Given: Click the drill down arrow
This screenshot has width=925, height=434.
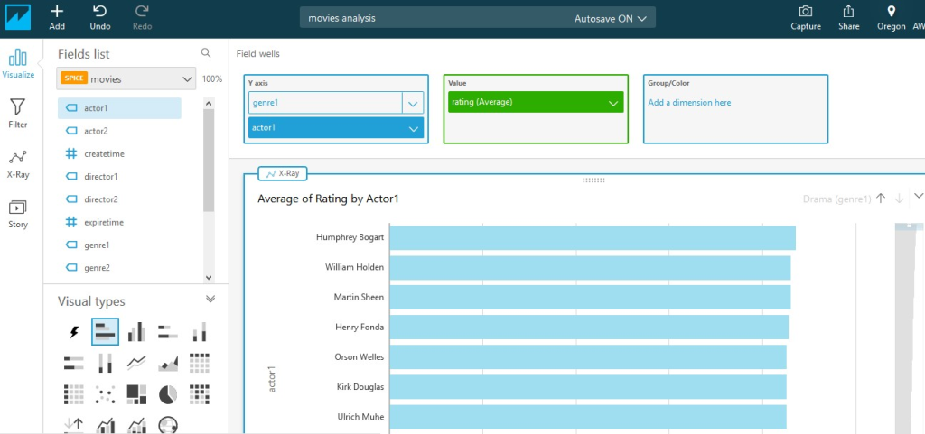Looking at the screenshot, I should pyautogui.click(x=899, y=199).
